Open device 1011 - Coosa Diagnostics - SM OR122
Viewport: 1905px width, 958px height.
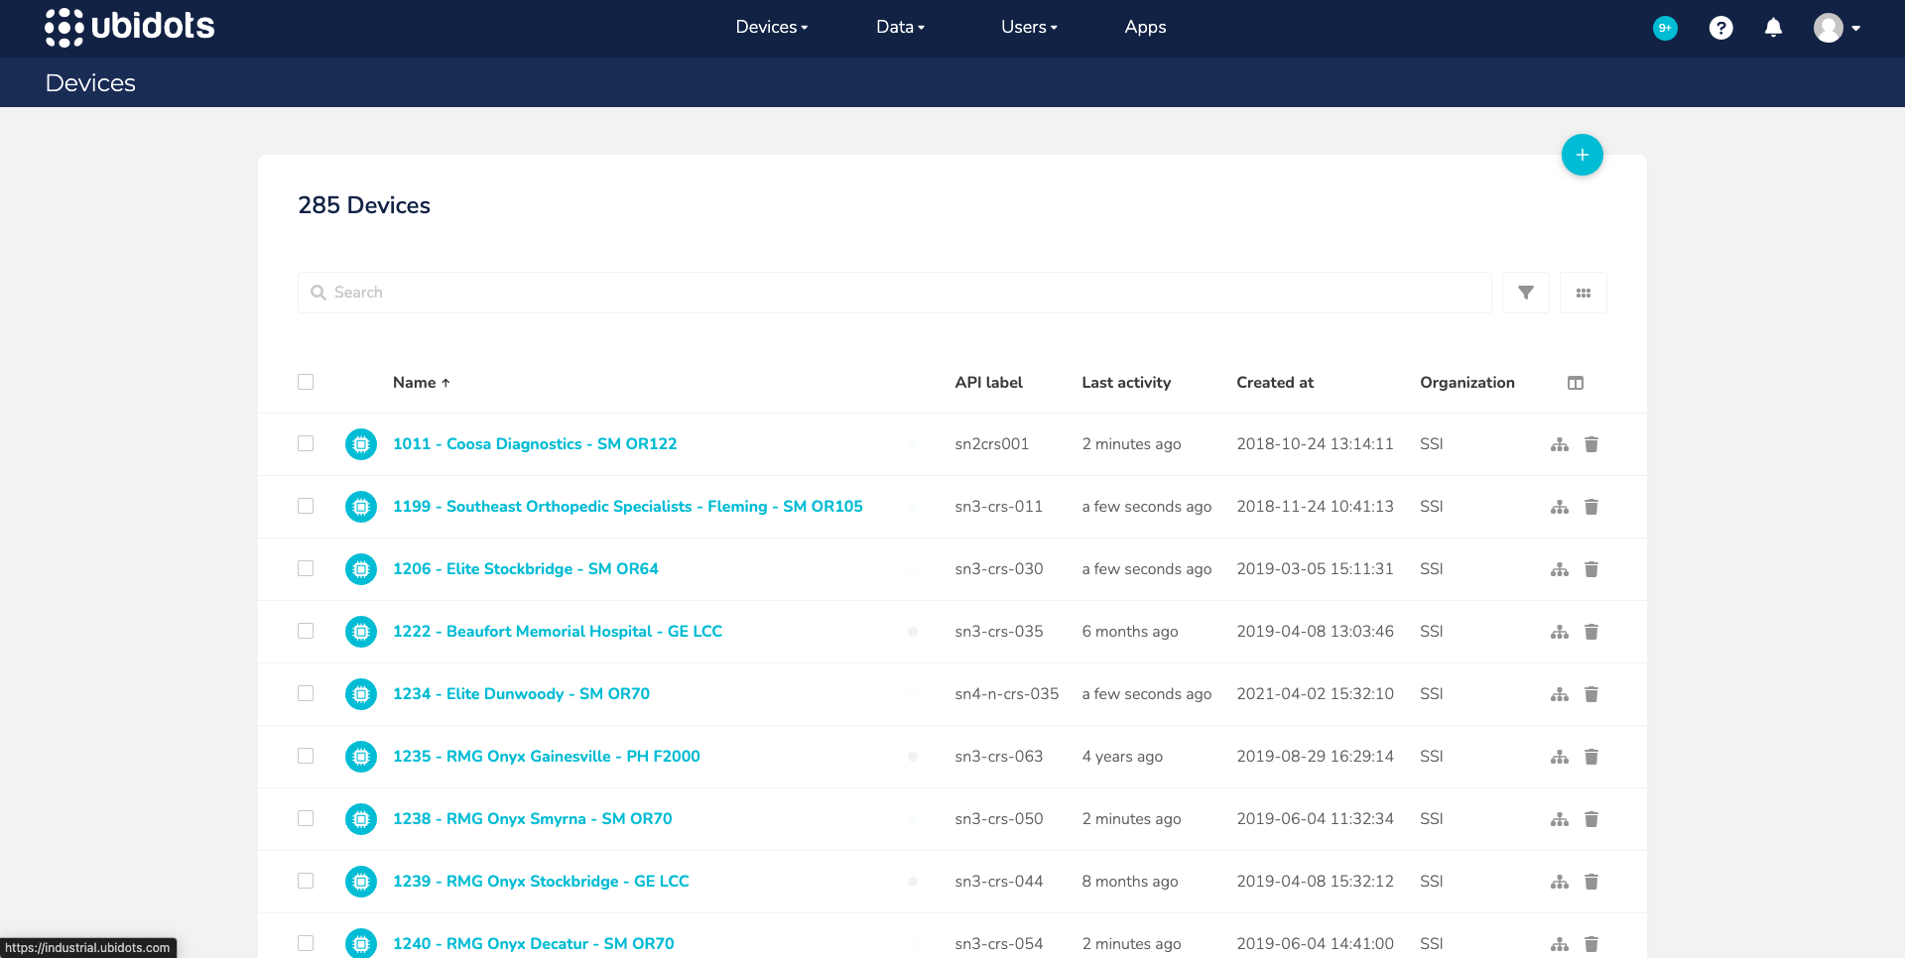535,444
